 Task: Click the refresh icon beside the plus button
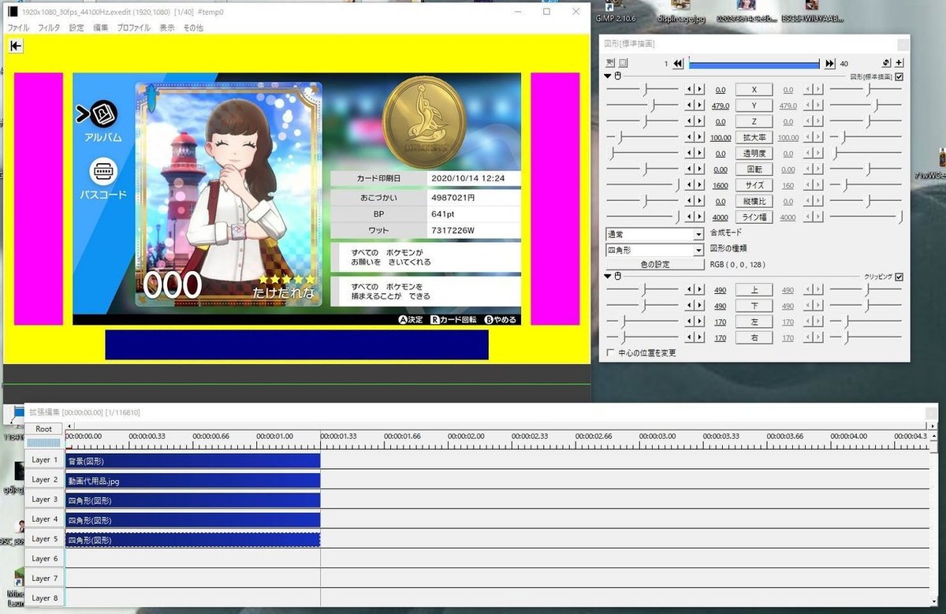point(886,63)
